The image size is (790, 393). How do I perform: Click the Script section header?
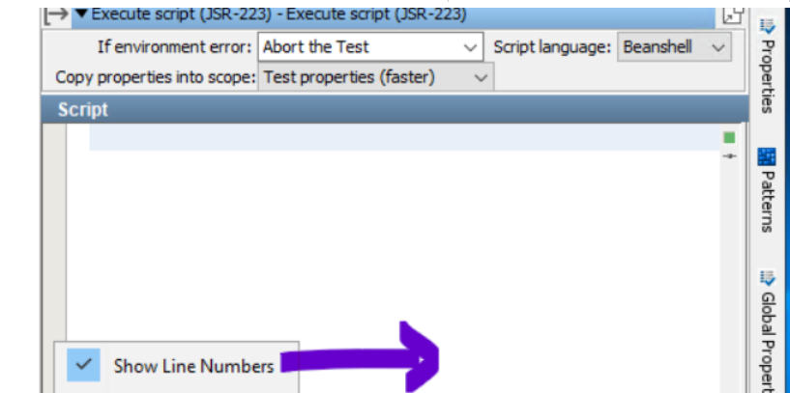[x=395, y=109]
